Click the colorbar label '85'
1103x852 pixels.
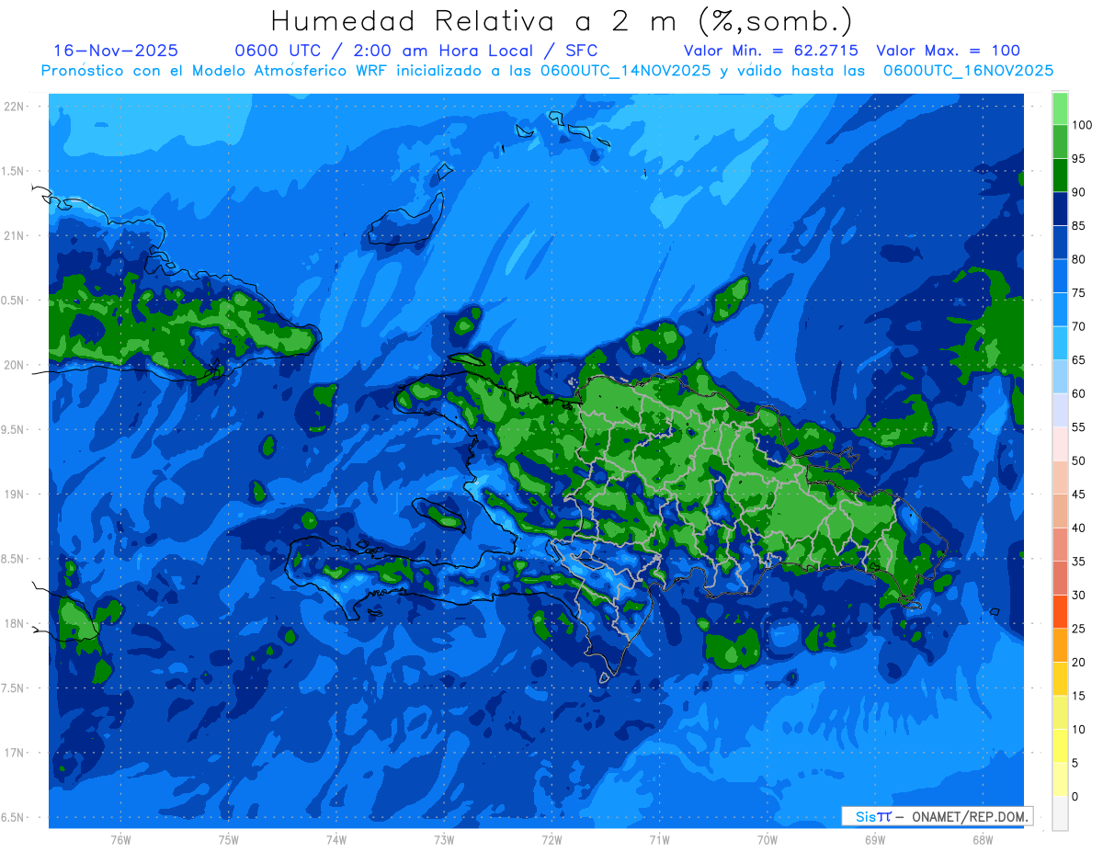[1078, 226]
